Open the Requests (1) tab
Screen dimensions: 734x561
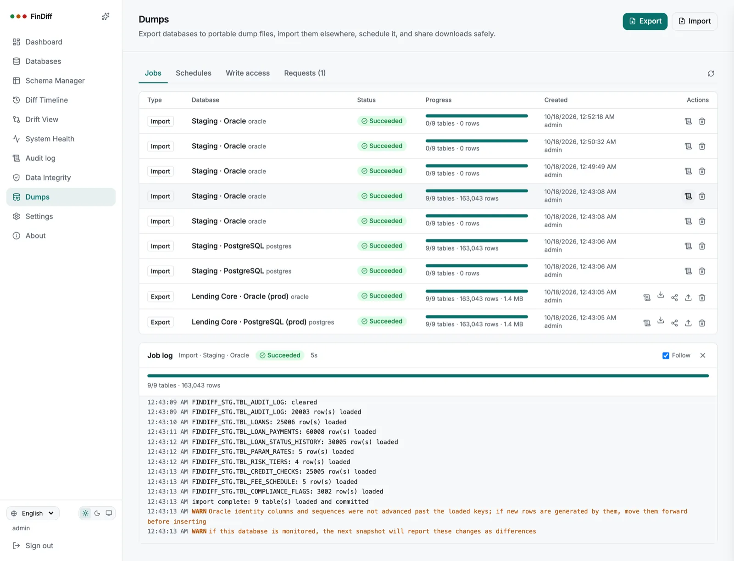[x=305, y=73]
